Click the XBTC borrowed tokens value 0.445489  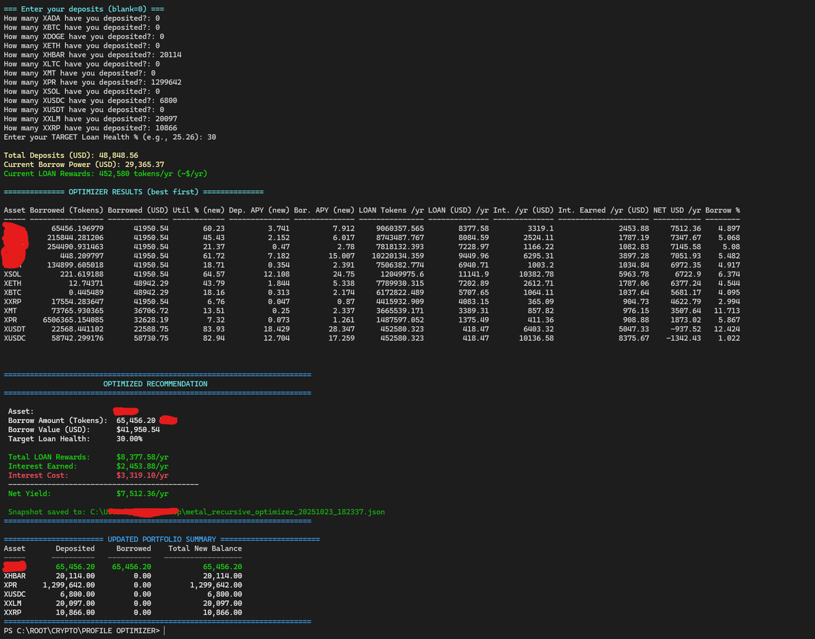[x=86, y=292]
